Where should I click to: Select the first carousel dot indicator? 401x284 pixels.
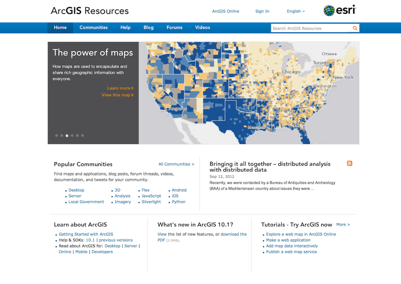point(57,136)
